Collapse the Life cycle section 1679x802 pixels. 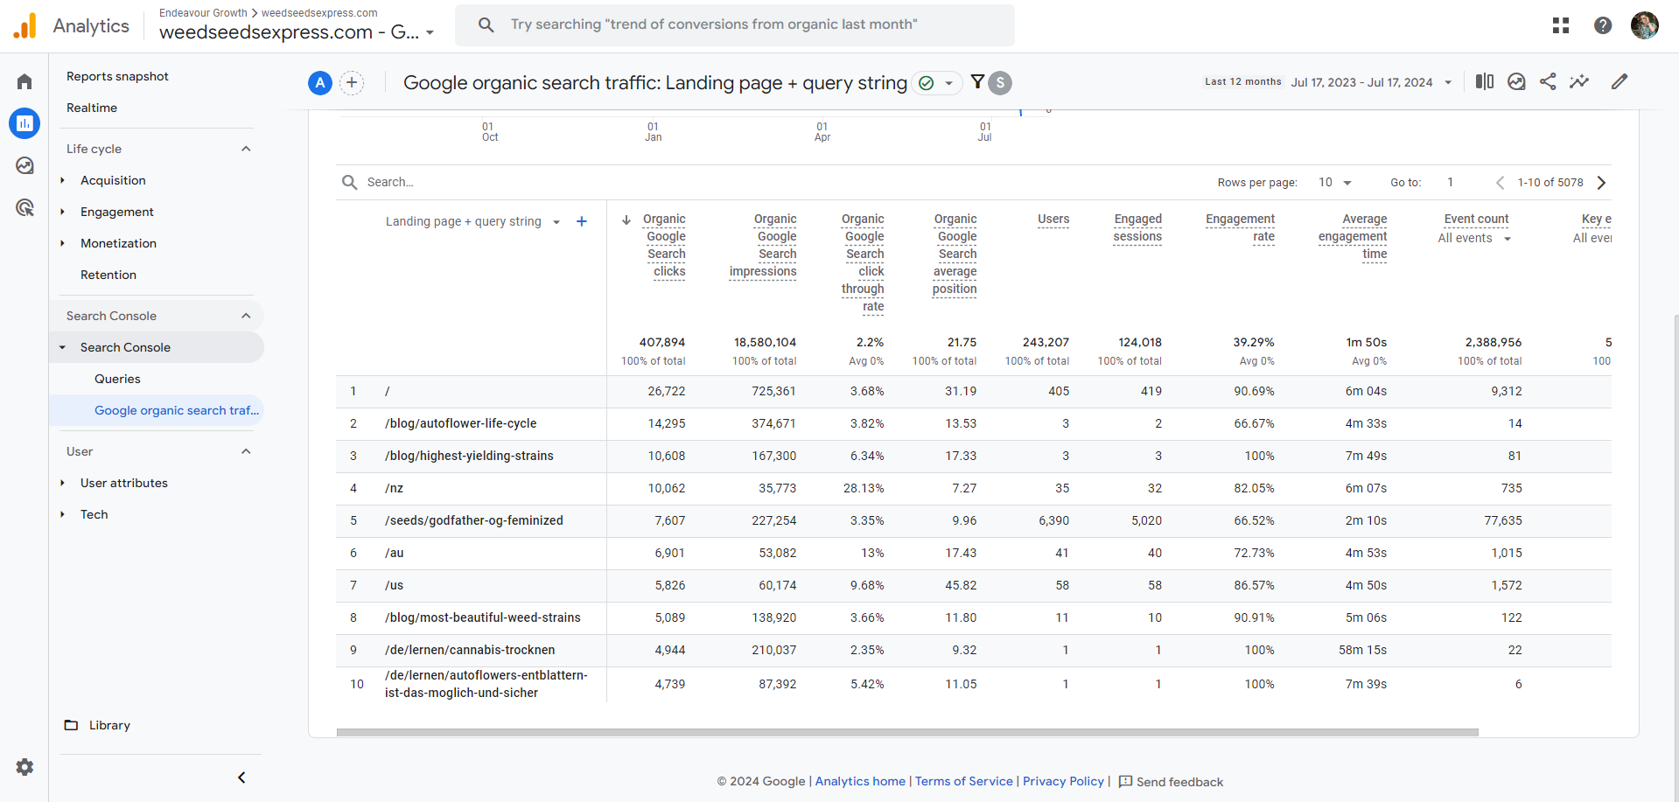[246, 149]
